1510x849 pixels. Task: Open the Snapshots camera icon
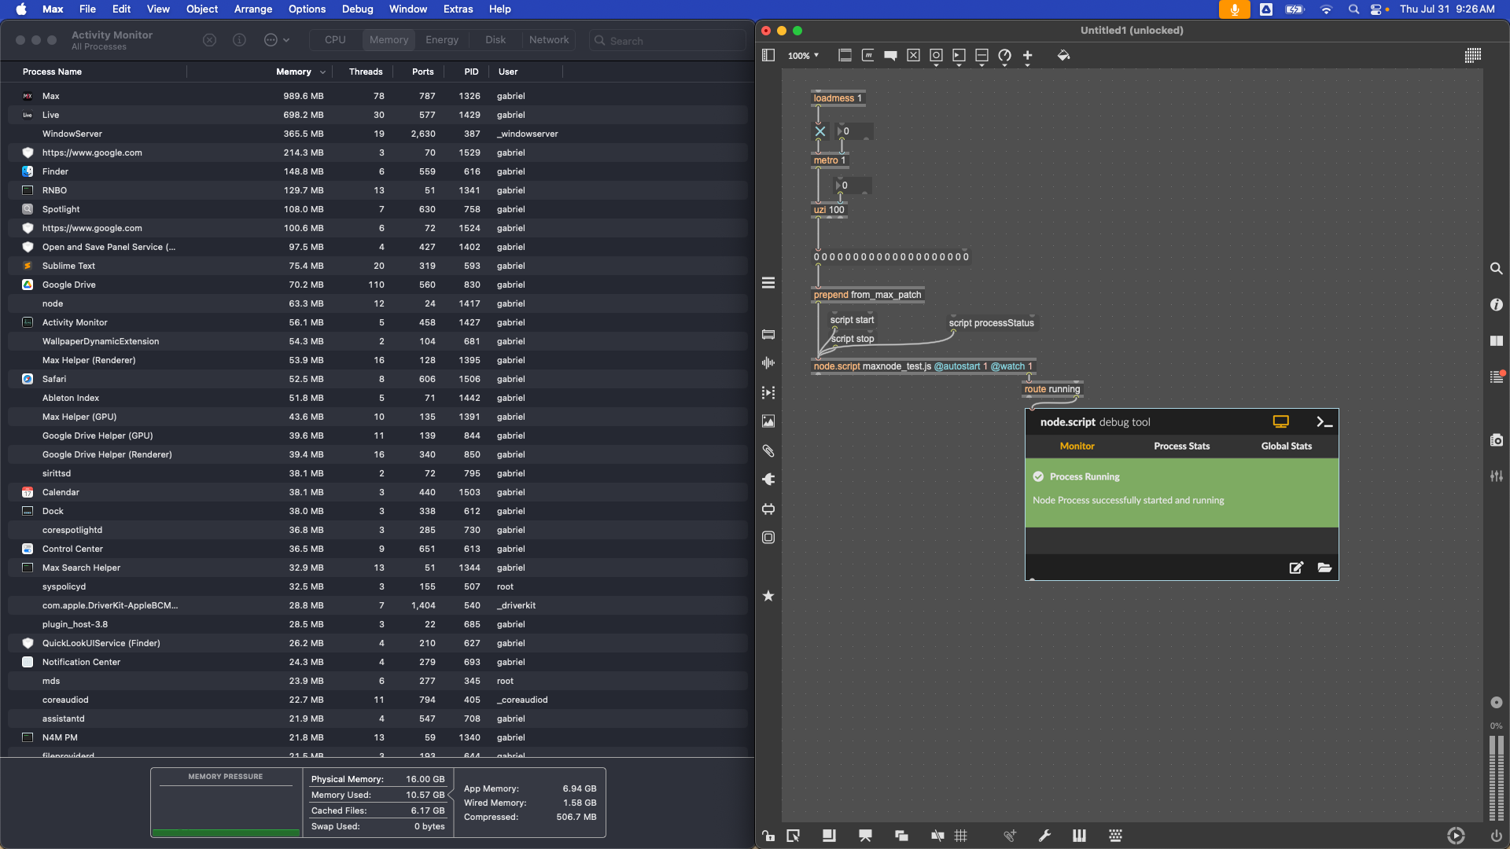coord(1496,440)
